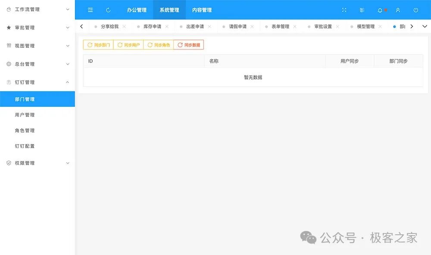Viewport: 431px width, 255px height.
Task: Switch to the 请假申请 tab
Action: (x=238, y=26)
